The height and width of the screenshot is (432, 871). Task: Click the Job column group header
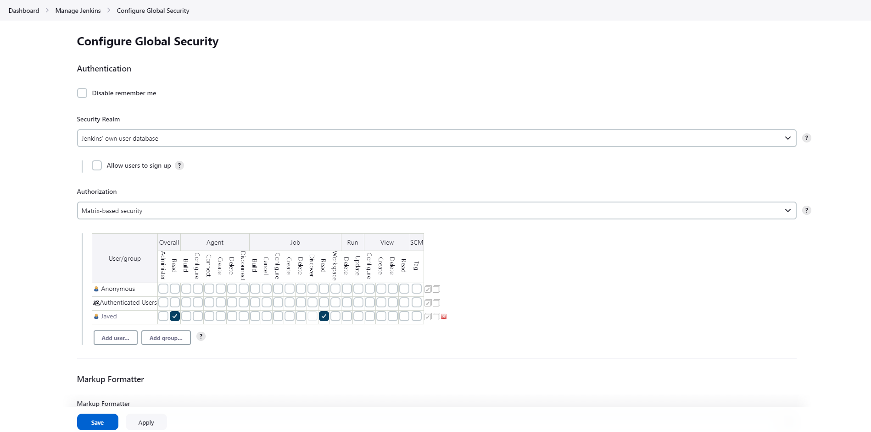[x=295, y=242]
